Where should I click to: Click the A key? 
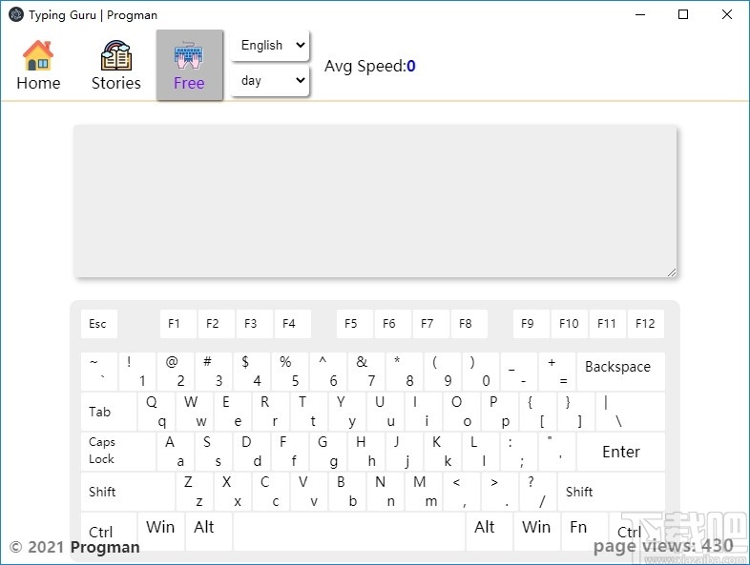tap(176, 452)
